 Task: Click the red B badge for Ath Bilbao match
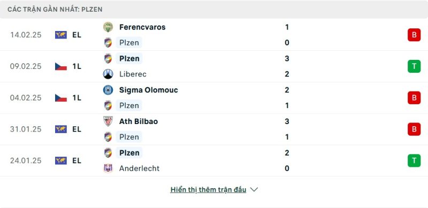414,129
